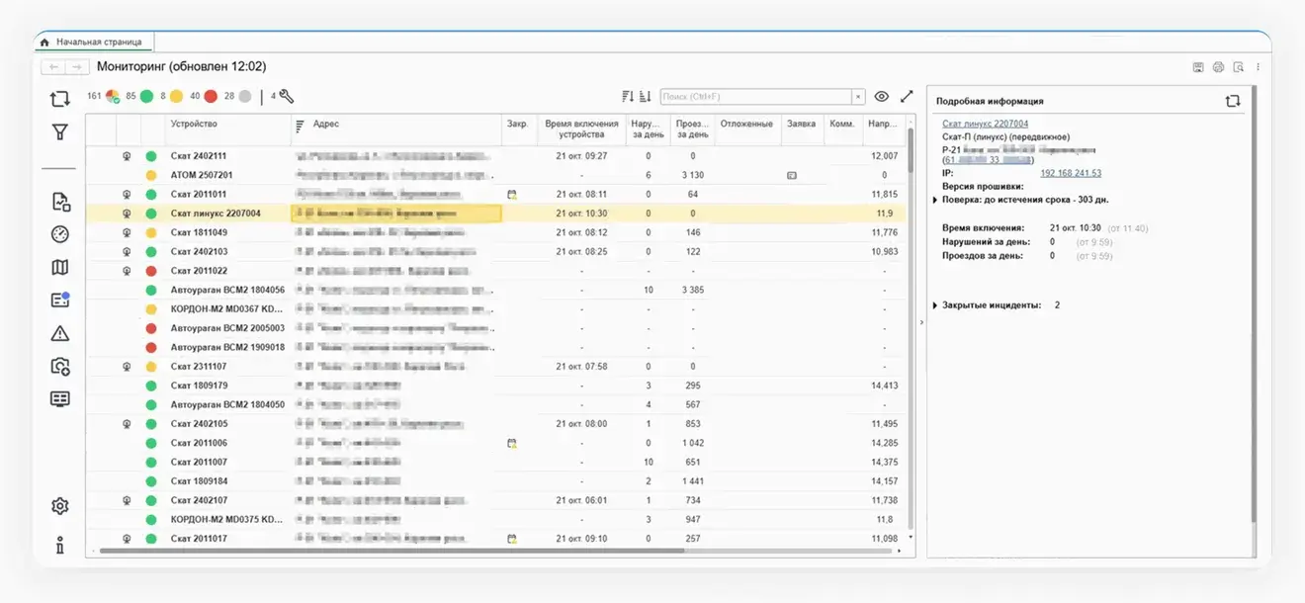Click the refresh icon in left sidebar
This screenshot has height=603, width=1305.
point(60,99)
